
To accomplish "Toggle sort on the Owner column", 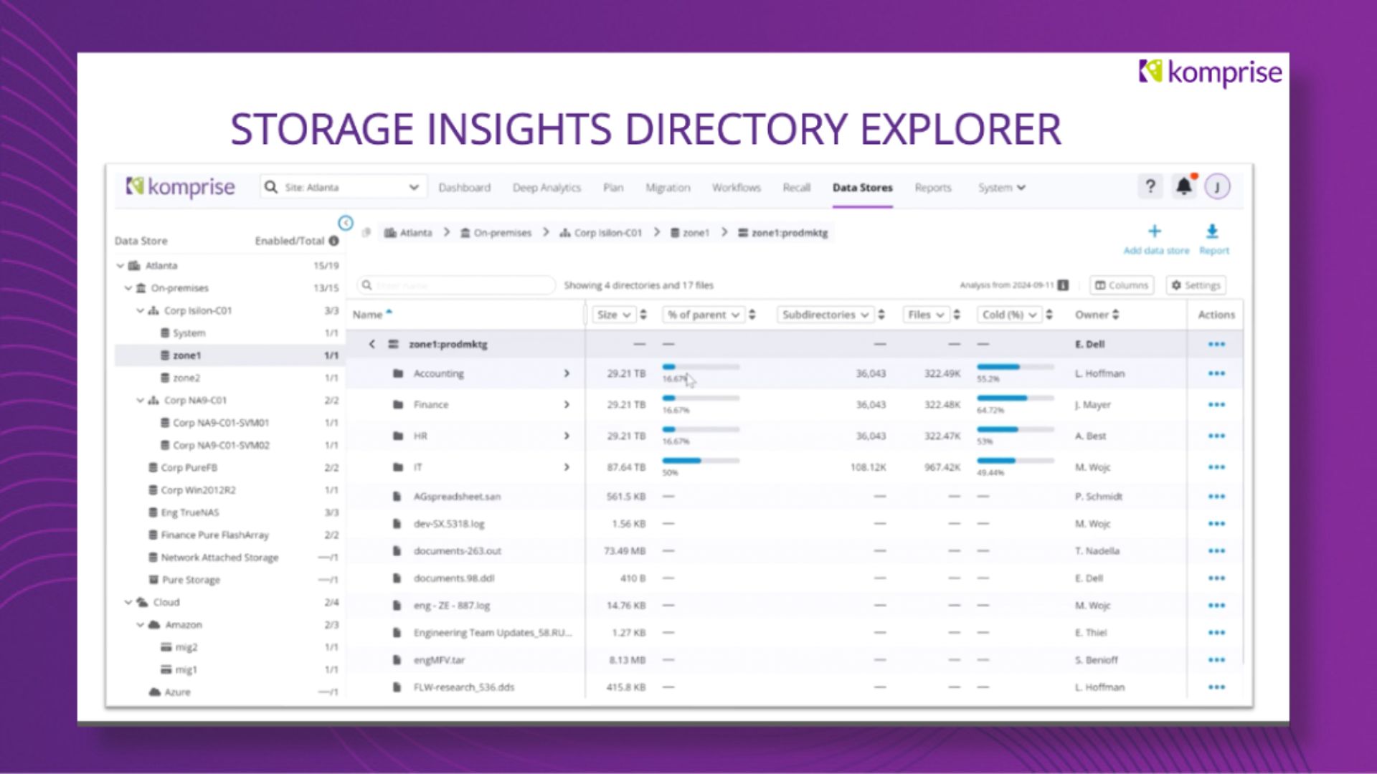I will click(x=1115, y=315).
